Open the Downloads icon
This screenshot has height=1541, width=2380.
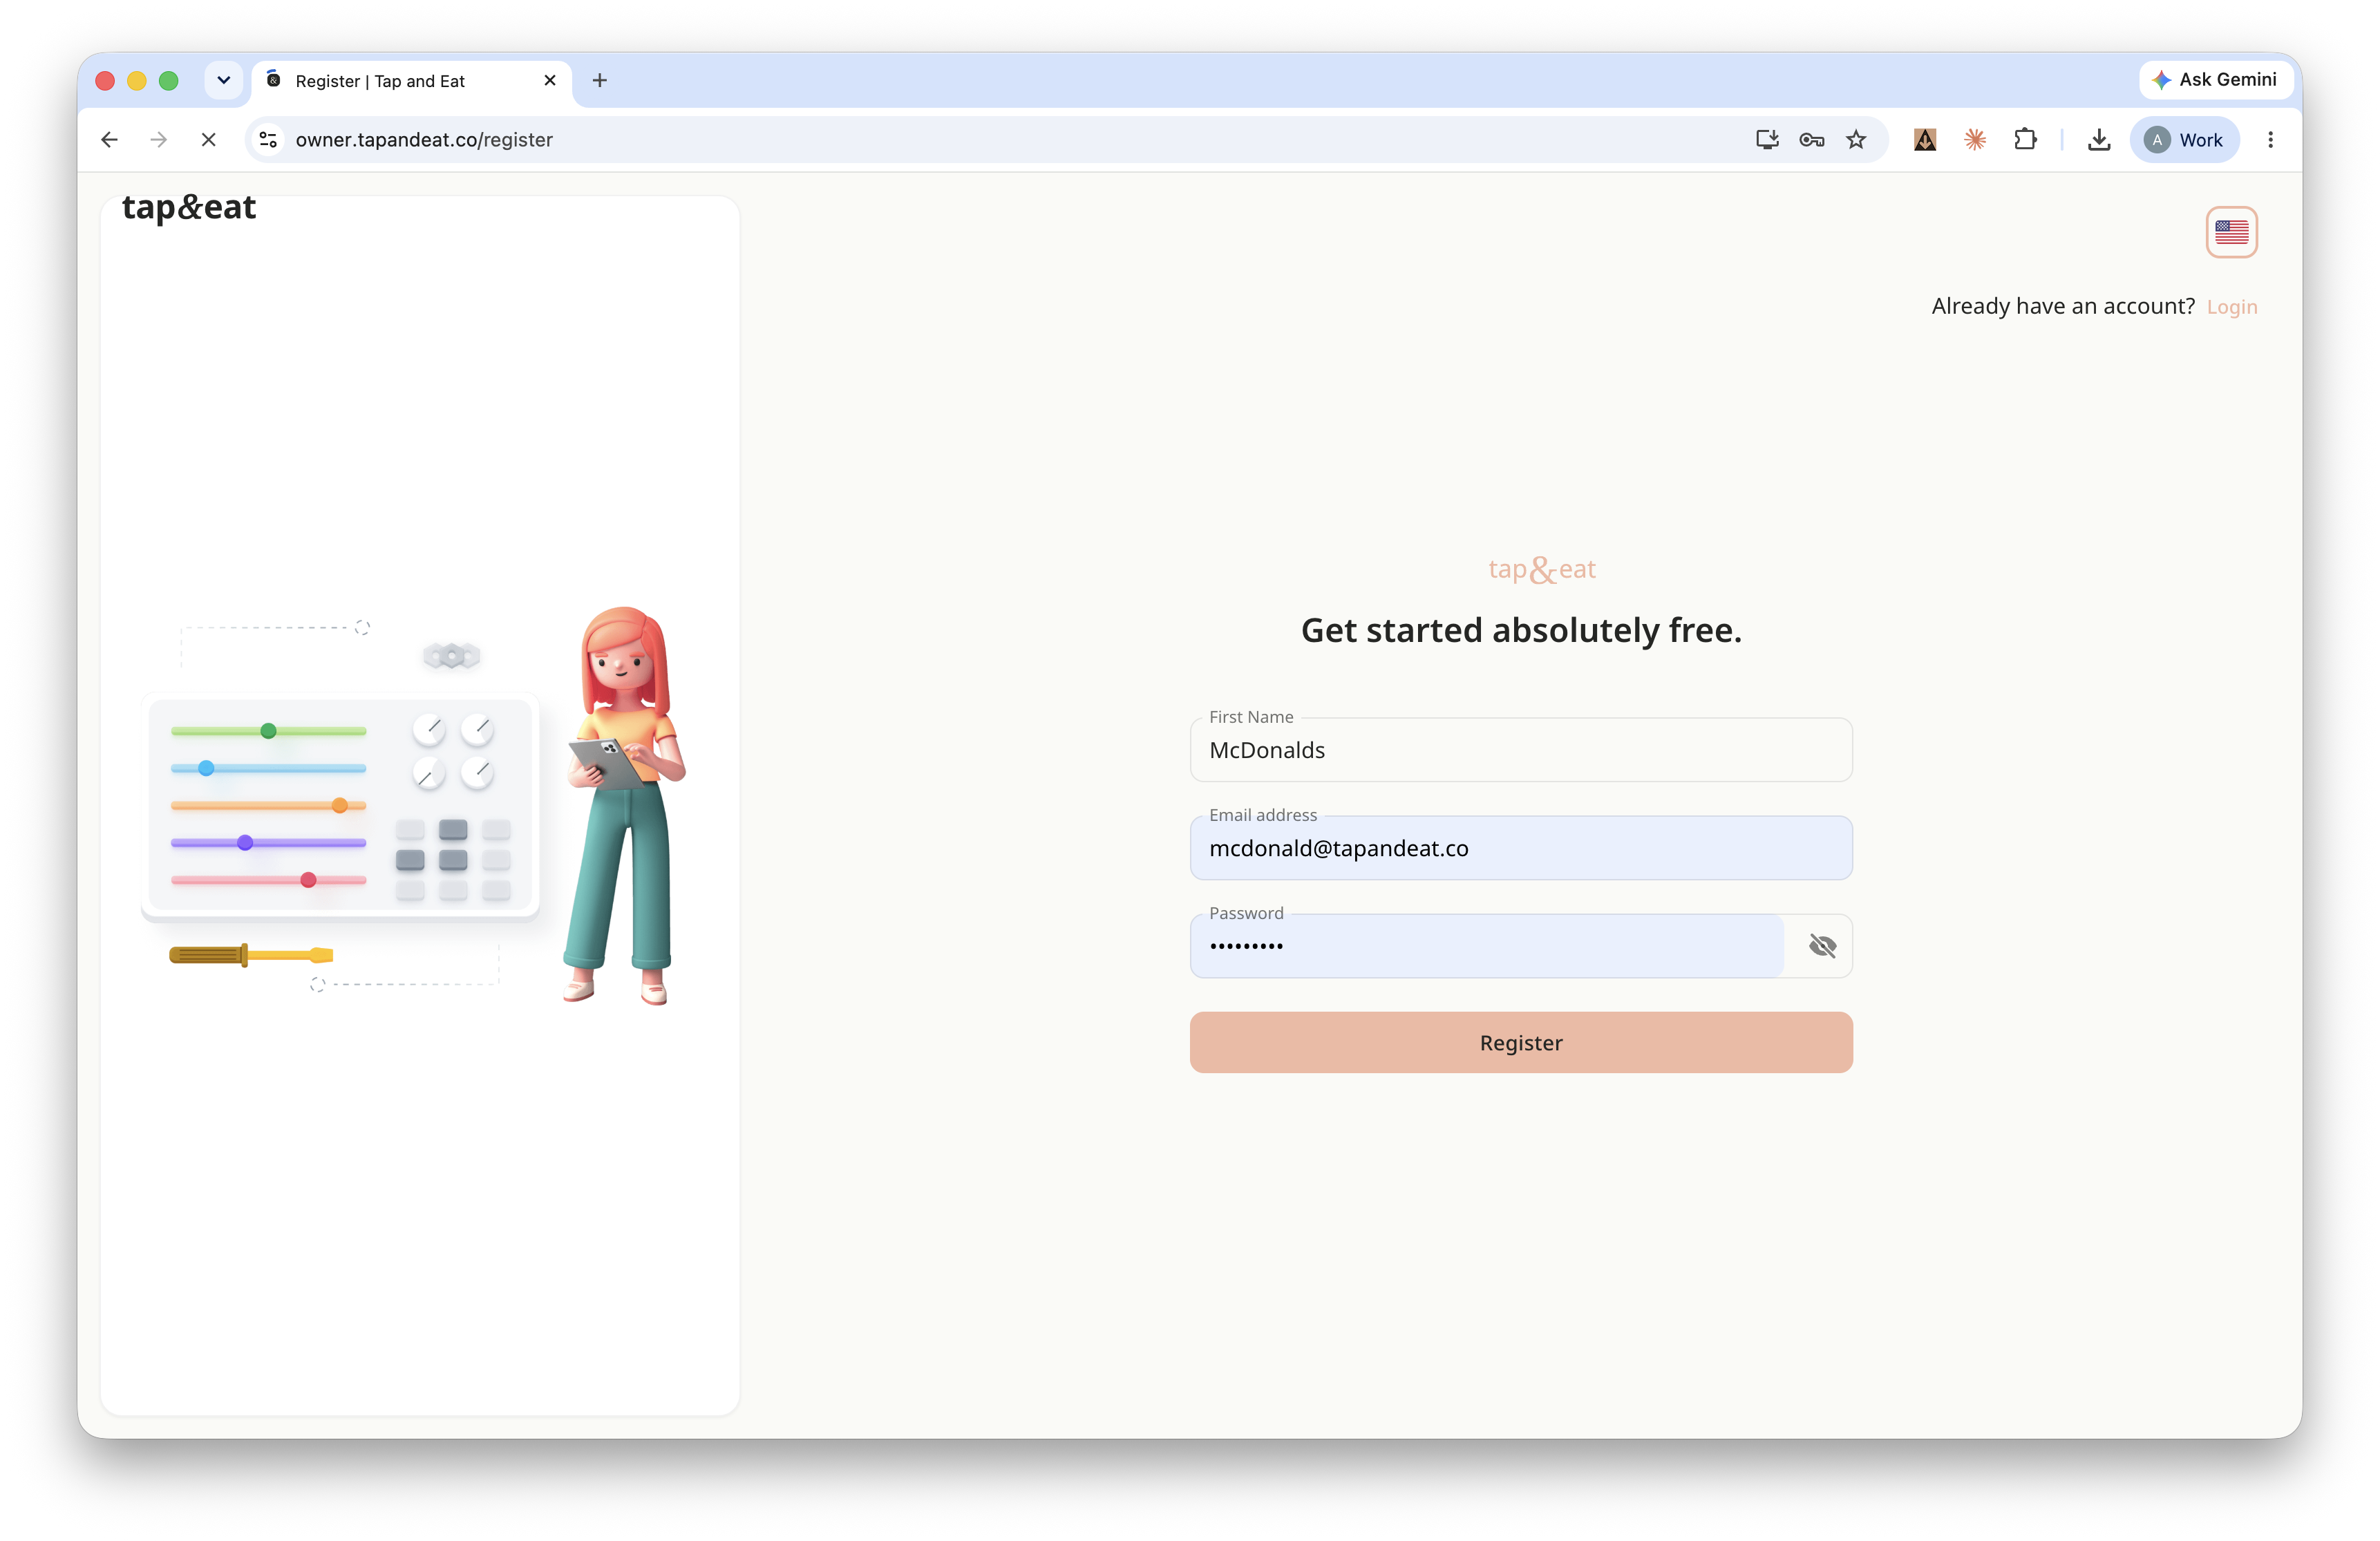(2099, 140)
